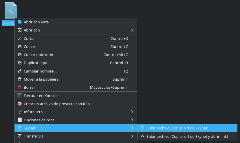Screen dimensions: 240x143
Task: Open the Infura IPFS menu entry
Action: pos(76,112)
